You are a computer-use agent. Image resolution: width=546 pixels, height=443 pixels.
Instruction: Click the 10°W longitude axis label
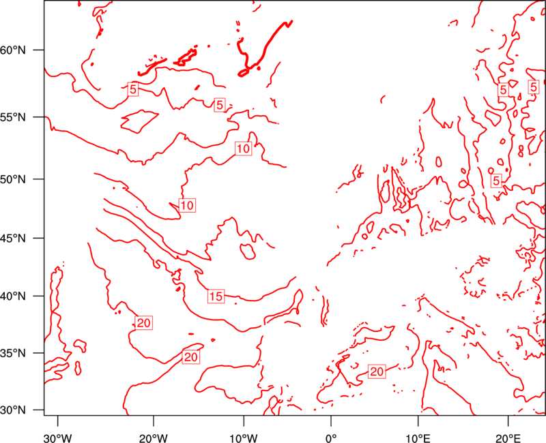(x=244, y=438)
